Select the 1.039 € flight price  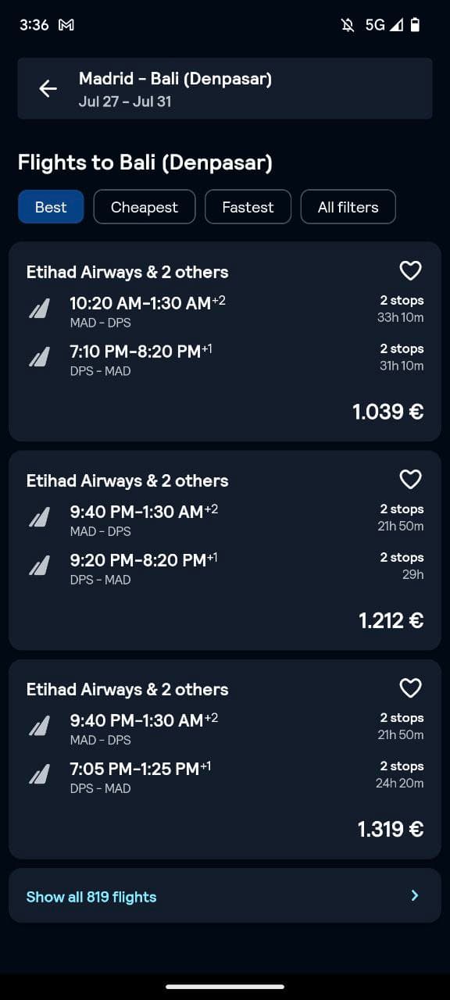coord(388,412)
